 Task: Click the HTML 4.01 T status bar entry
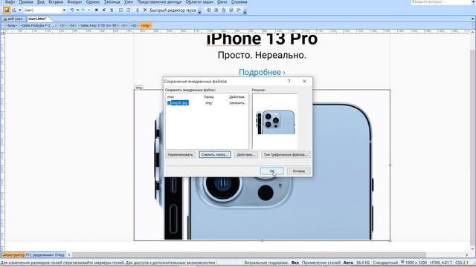coord(441,263)
